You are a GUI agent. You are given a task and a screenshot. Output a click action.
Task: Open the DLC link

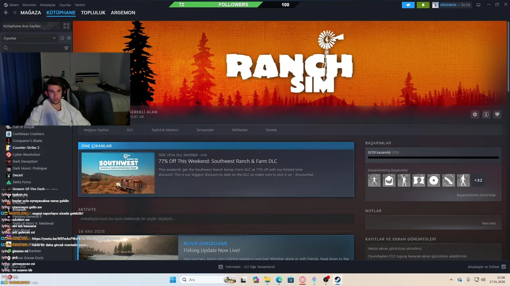pyautogui.click(x=130, y=130)
